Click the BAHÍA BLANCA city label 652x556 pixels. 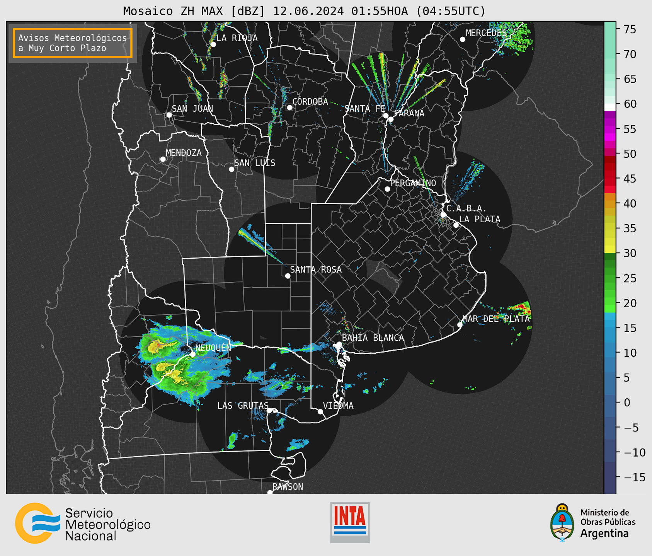pos(373,338)
